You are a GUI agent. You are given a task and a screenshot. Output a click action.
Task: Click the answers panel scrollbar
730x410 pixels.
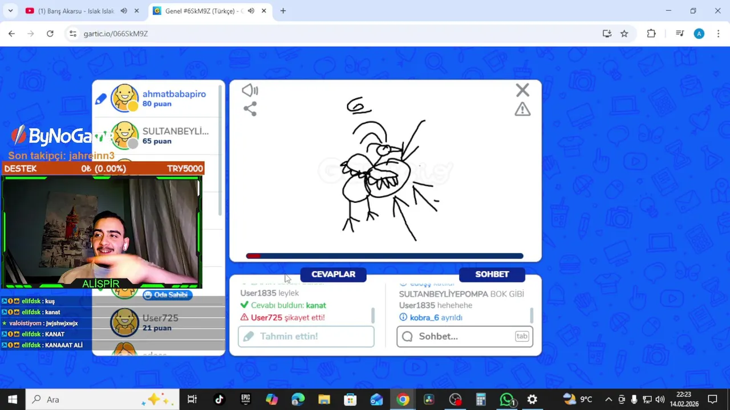(374, 315)
